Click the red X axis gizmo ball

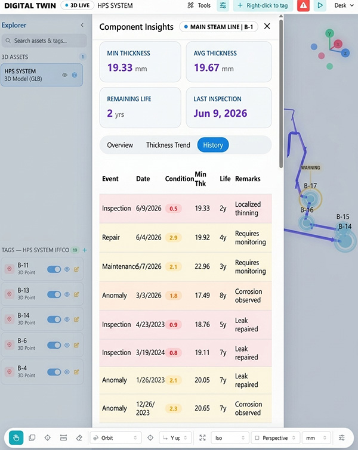338,44
